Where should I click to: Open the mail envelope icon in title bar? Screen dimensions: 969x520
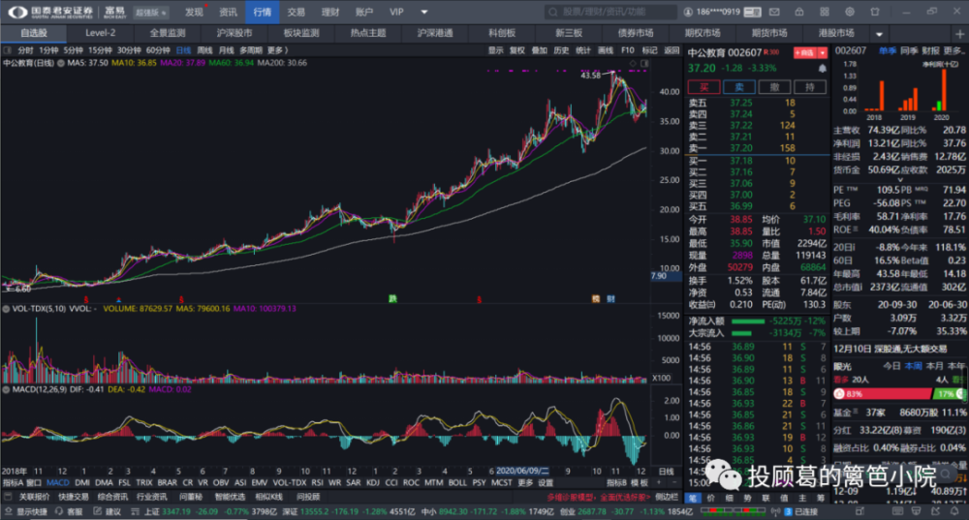pyautogui.click(x=774, y=12)
